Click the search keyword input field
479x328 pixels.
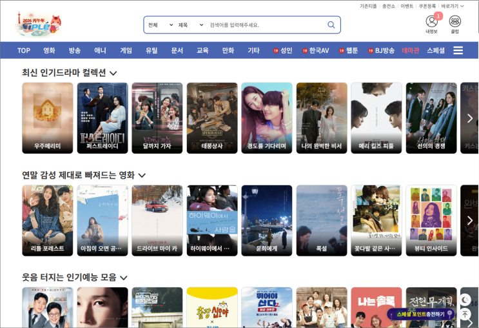coord(266,25)
